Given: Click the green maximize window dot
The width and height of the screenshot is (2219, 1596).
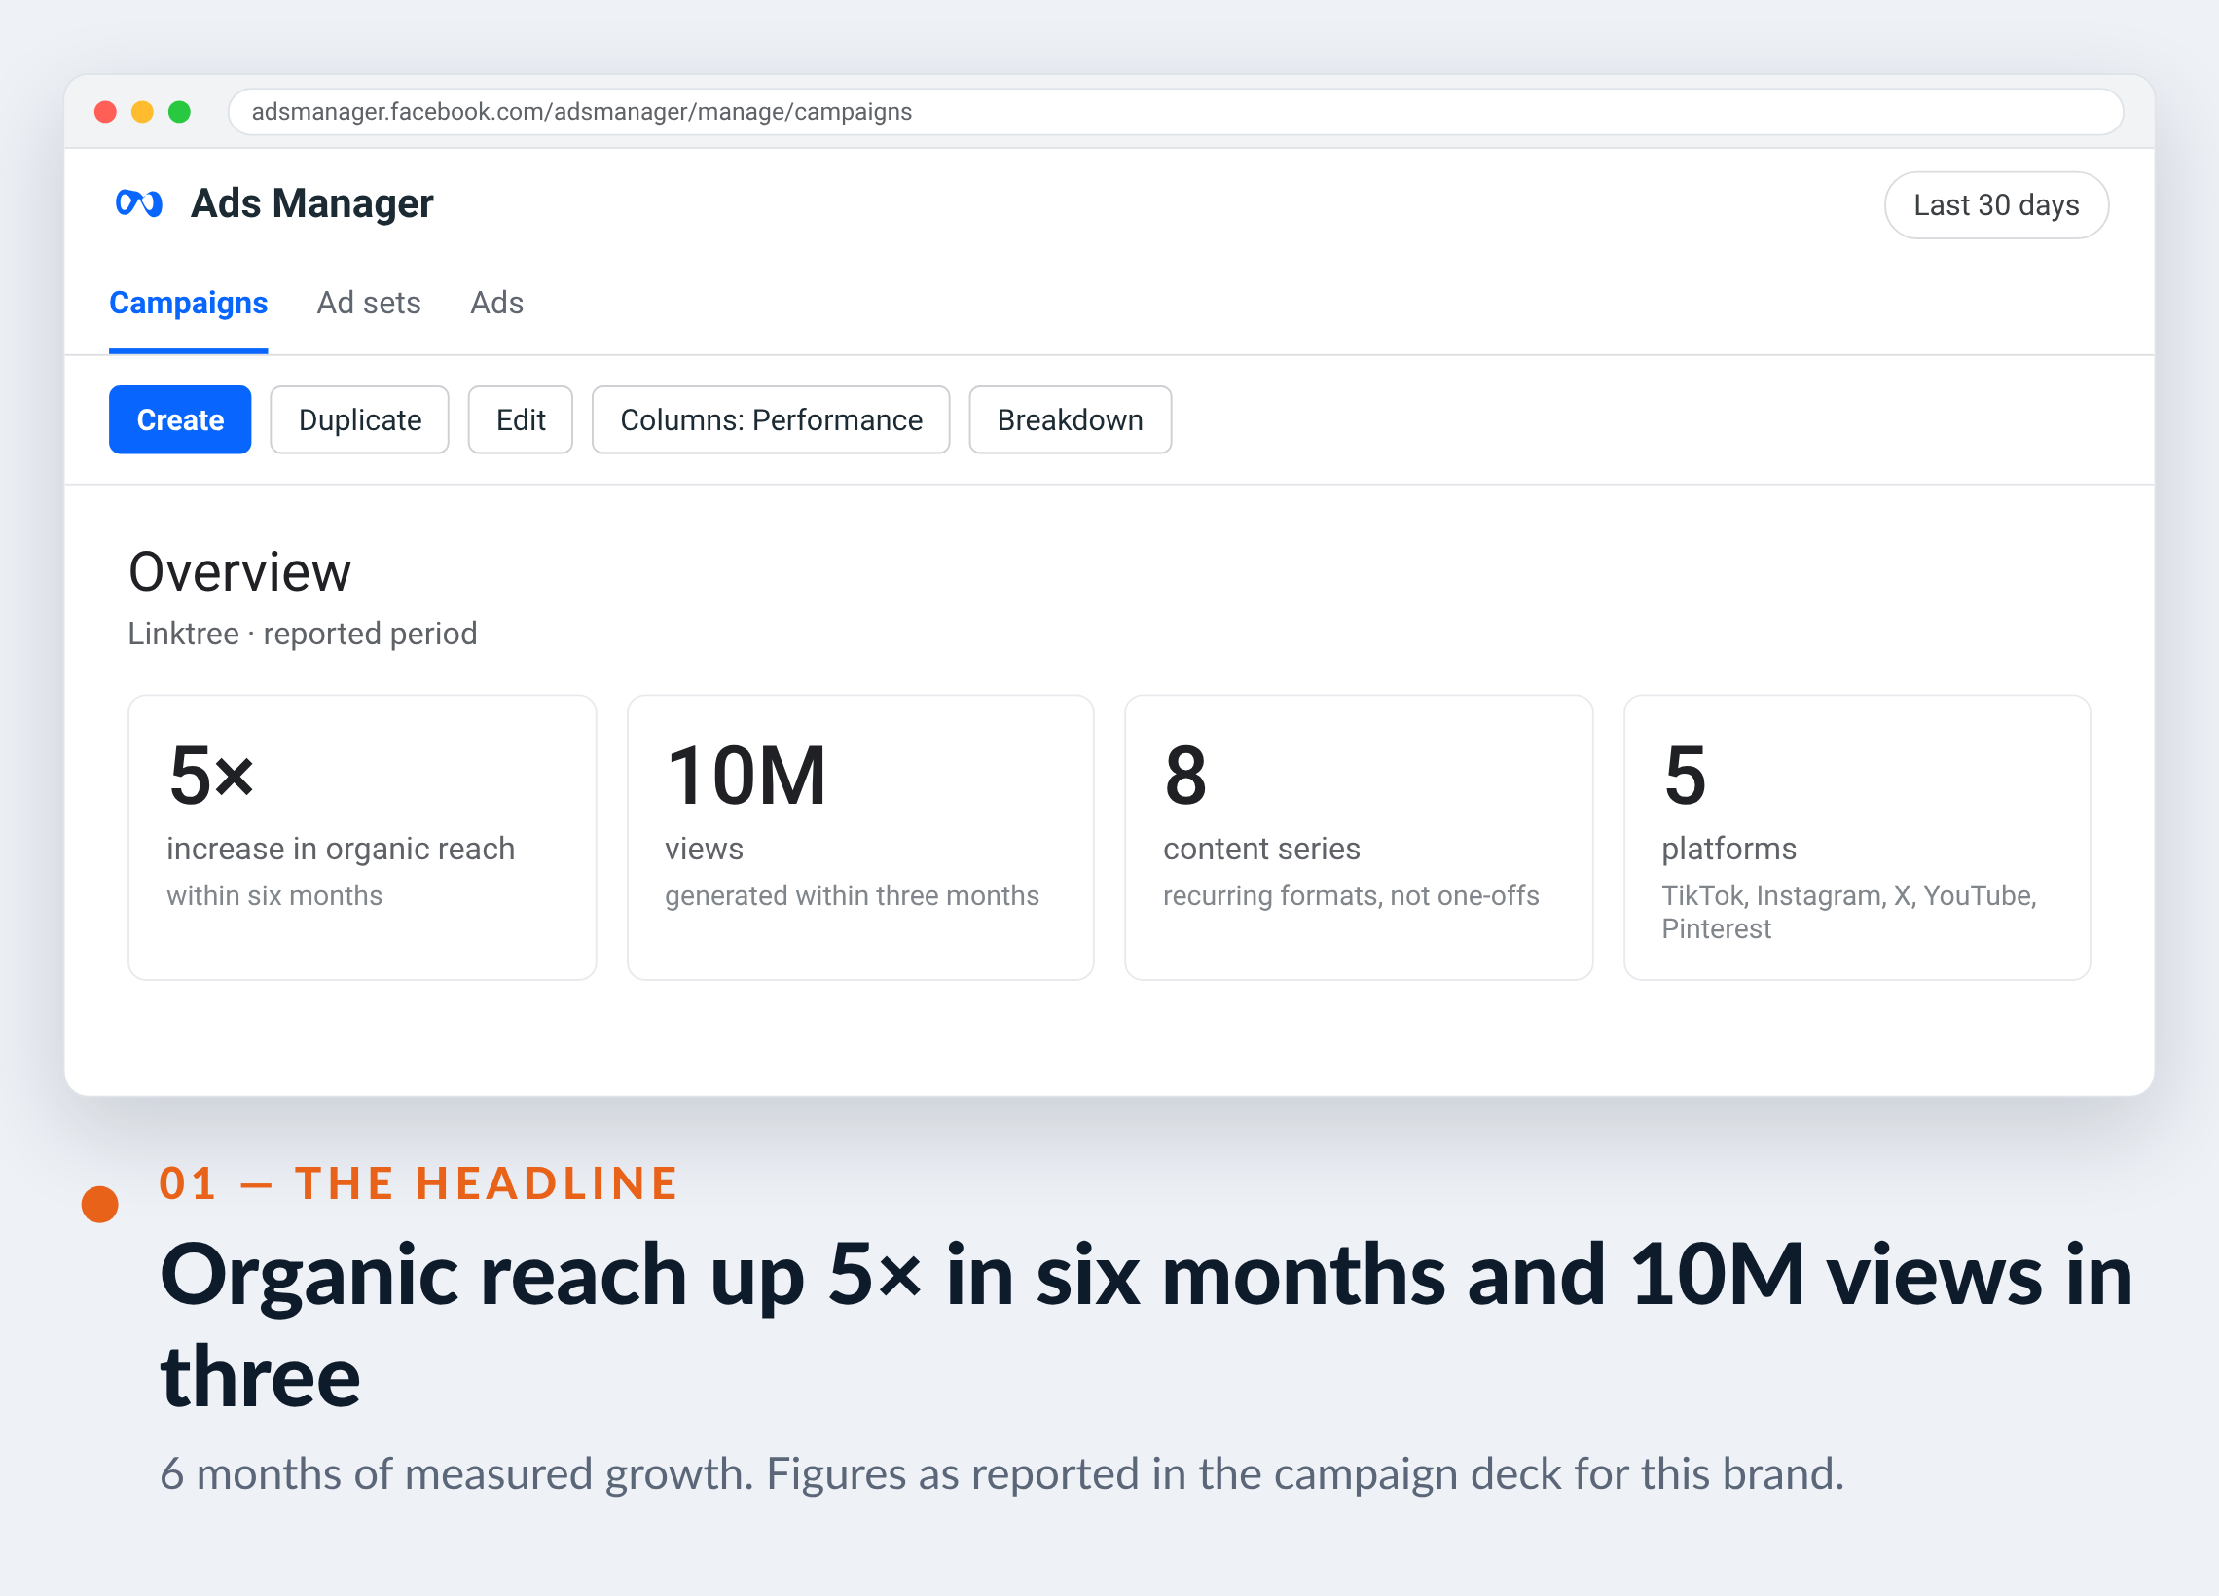Looking at the screenshot, I should pos(179,112).
